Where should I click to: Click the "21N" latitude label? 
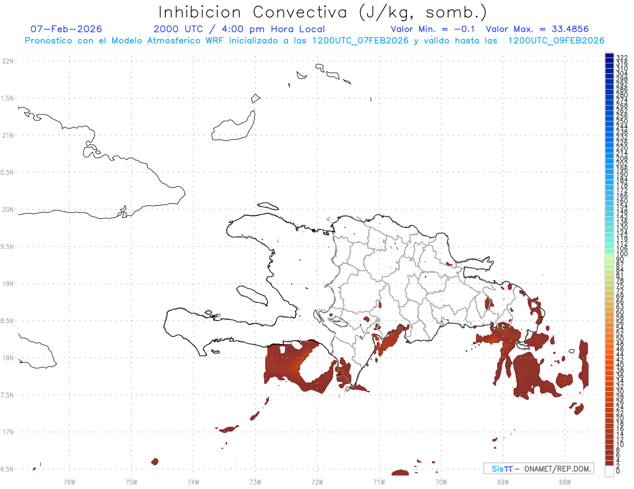[x=8, y=135]
